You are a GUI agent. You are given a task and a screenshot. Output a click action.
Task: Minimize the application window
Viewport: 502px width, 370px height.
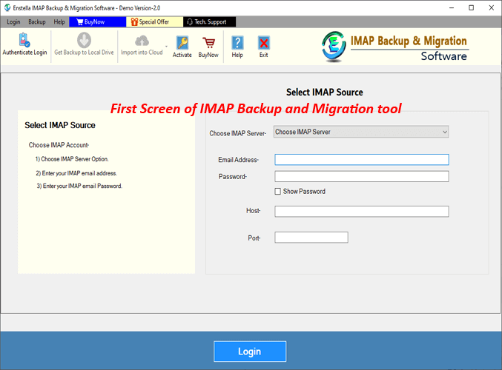[452, 7]
